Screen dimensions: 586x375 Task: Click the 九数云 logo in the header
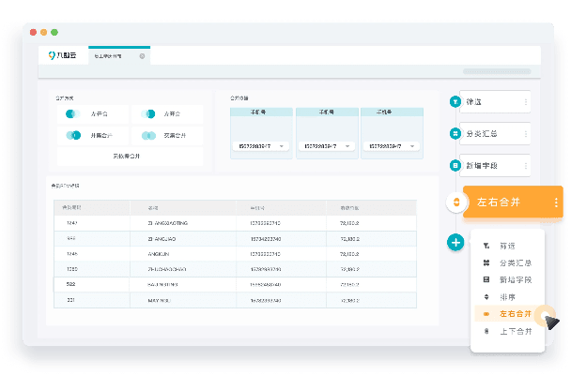(62, 55)
